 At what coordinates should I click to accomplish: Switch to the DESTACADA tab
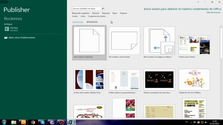[x=78, y=22]
